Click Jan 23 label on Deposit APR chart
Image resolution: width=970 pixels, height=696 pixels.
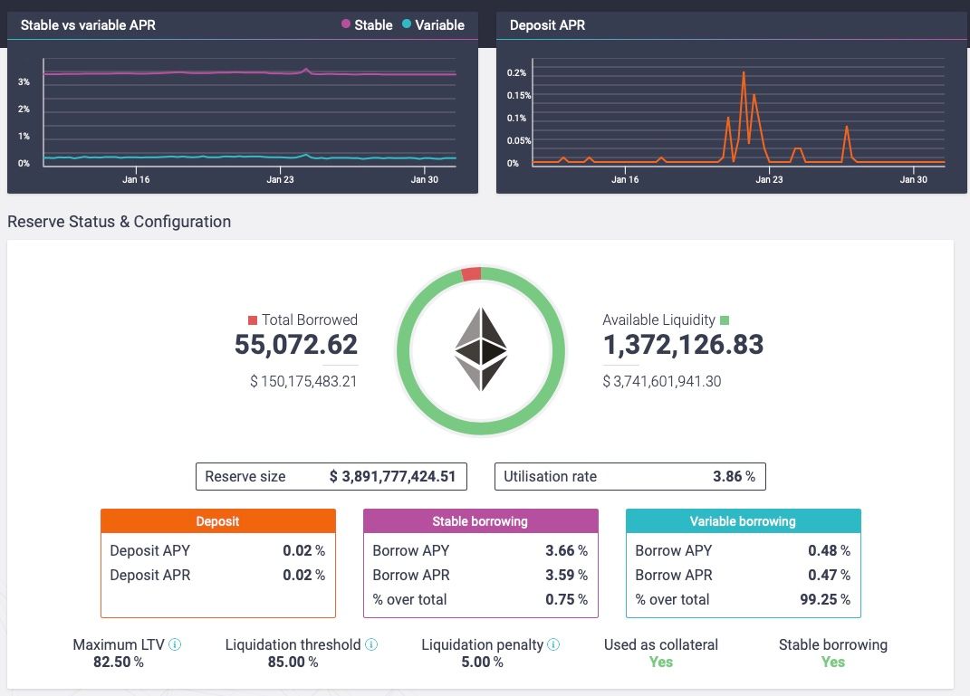coord(769,179)
